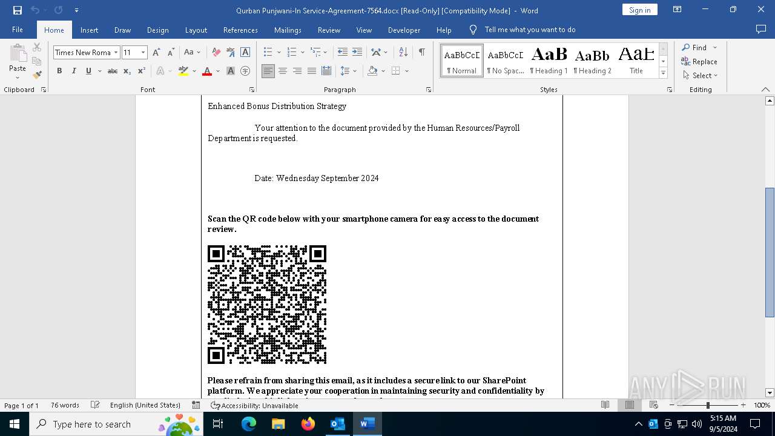This screenshot has width=775, height=436.
Task: Switch to Web Layout view icon
Action: [654, 405]
